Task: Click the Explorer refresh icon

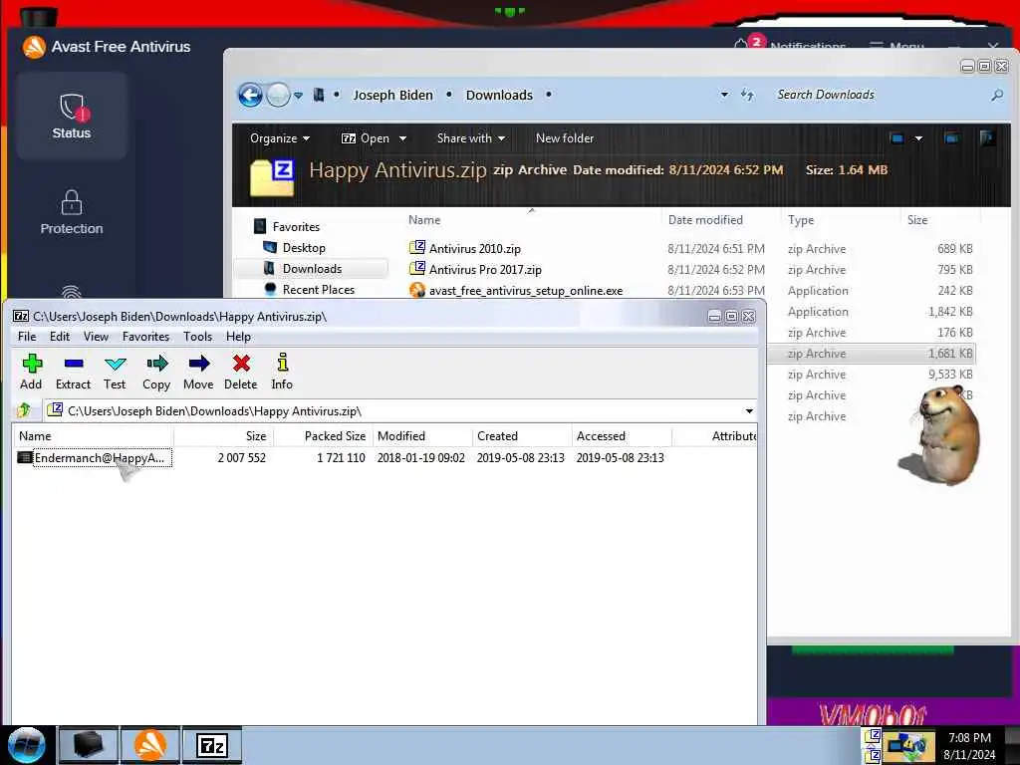Action: tap(747, 95)
